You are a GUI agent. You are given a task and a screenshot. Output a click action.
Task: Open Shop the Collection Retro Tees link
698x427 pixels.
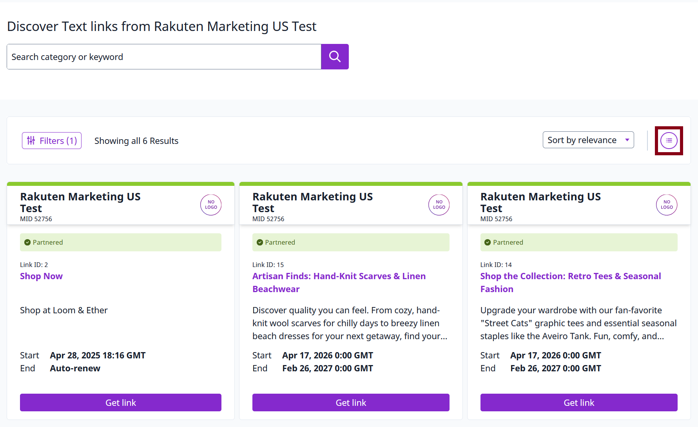pos(571,282)
